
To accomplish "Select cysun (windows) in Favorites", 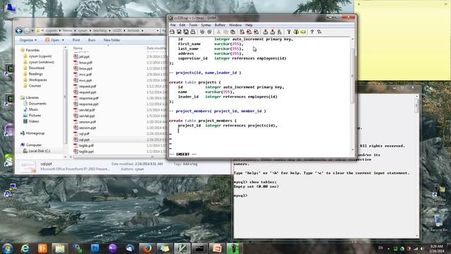I will (x=42, y=62).
